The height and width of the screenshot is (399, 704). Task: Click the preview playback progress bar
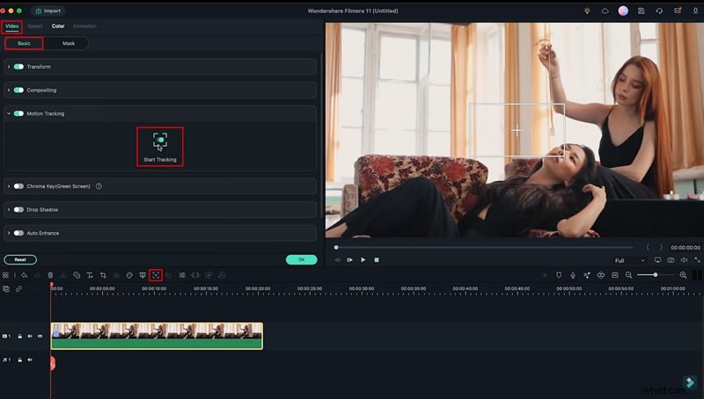click(x=484, y=248)
